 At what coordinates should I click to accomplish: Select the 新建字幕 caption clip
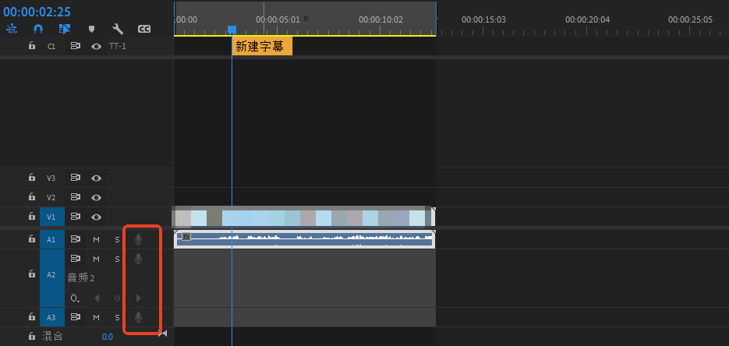[261, 47]
